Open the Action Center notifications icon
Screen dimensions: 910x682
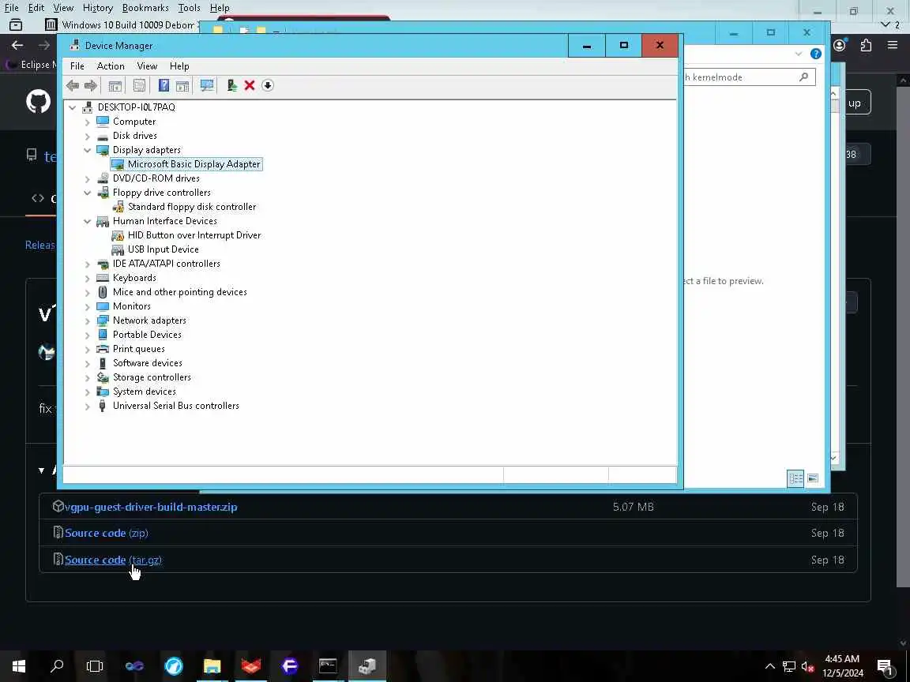tap(885, 666)
